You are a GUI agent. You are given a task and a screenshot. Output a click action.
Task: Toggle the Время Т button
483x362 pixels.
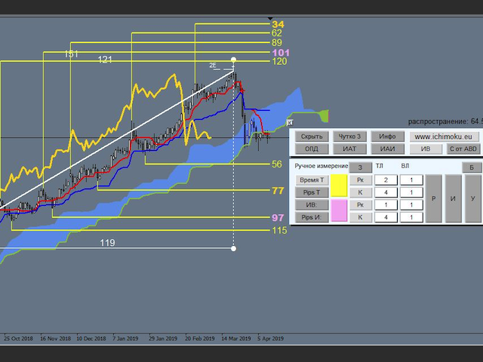tap(312, 180)
